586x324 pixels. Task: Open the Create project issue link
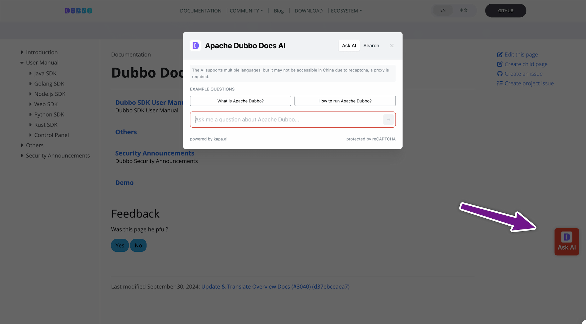(529, 84)
